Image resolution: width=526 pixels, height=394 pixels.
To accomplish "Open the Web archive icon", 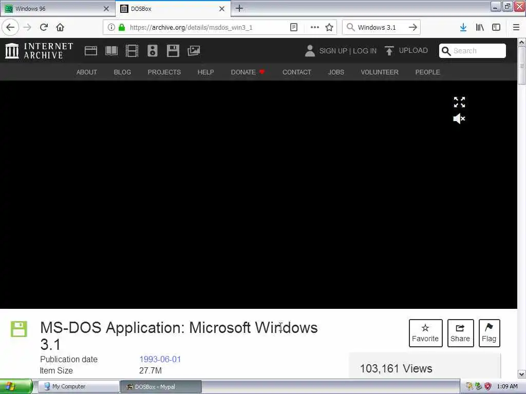I will (90, 51).
